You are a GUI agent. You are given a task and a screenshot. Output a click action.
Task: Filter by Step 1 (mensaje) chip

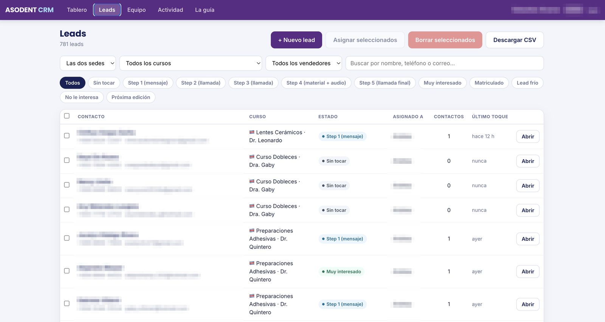tap(148, 83)
